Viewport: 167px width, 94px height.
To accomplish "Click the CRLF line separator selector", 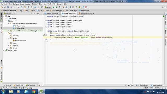I will click(152, 88).
